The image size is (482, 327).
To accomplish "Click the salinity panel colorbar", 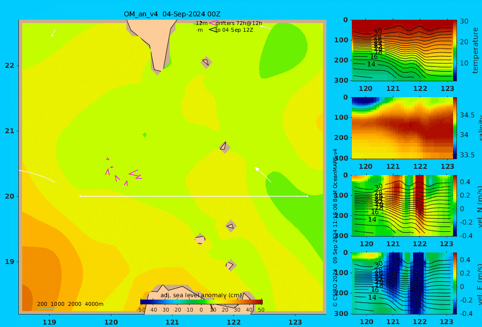I will point(455,128).
